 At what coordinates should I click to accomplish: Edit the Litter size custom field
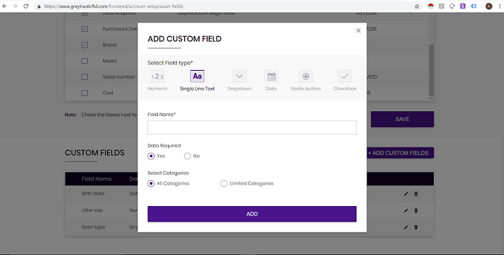(405, 210)
